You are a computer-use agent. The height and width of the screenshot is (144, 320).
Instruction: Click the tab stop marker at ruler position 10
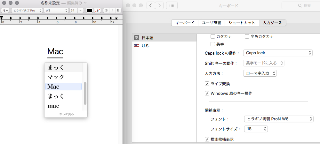(93, 18)
